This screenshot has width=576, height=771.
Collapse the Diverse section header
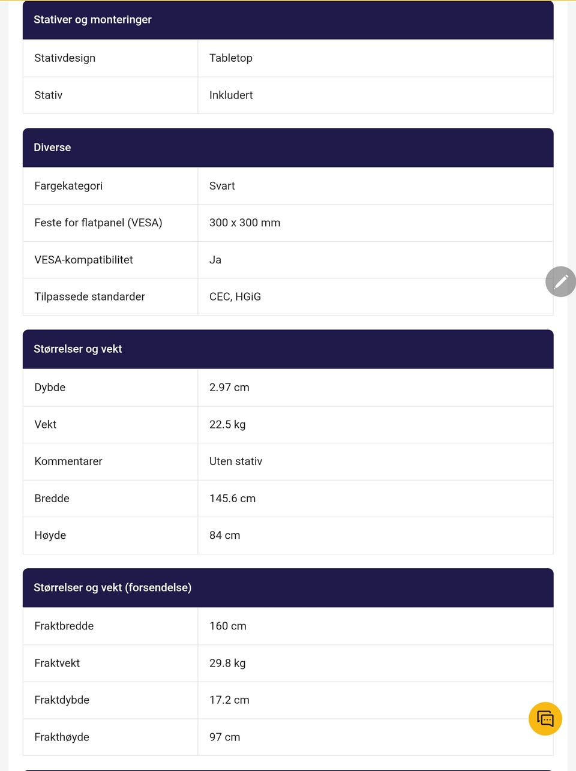(x=52, y=148)
